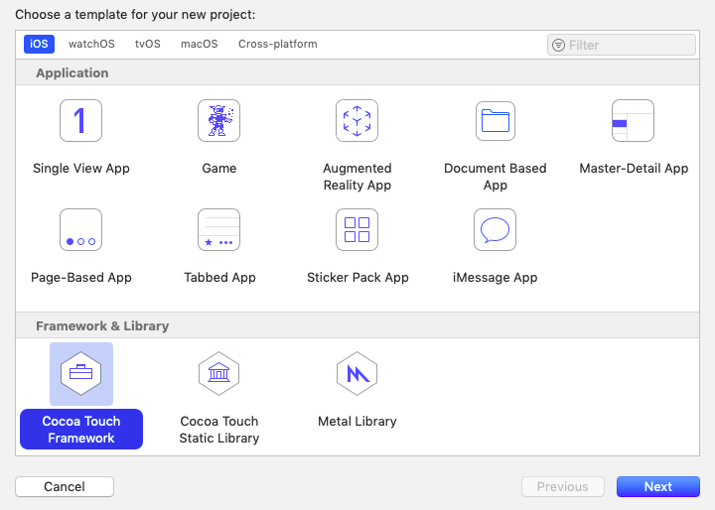This screenshot has height=510, width=715.
Task: Switch to the tvOS platform tab
Action: (148, 45)
